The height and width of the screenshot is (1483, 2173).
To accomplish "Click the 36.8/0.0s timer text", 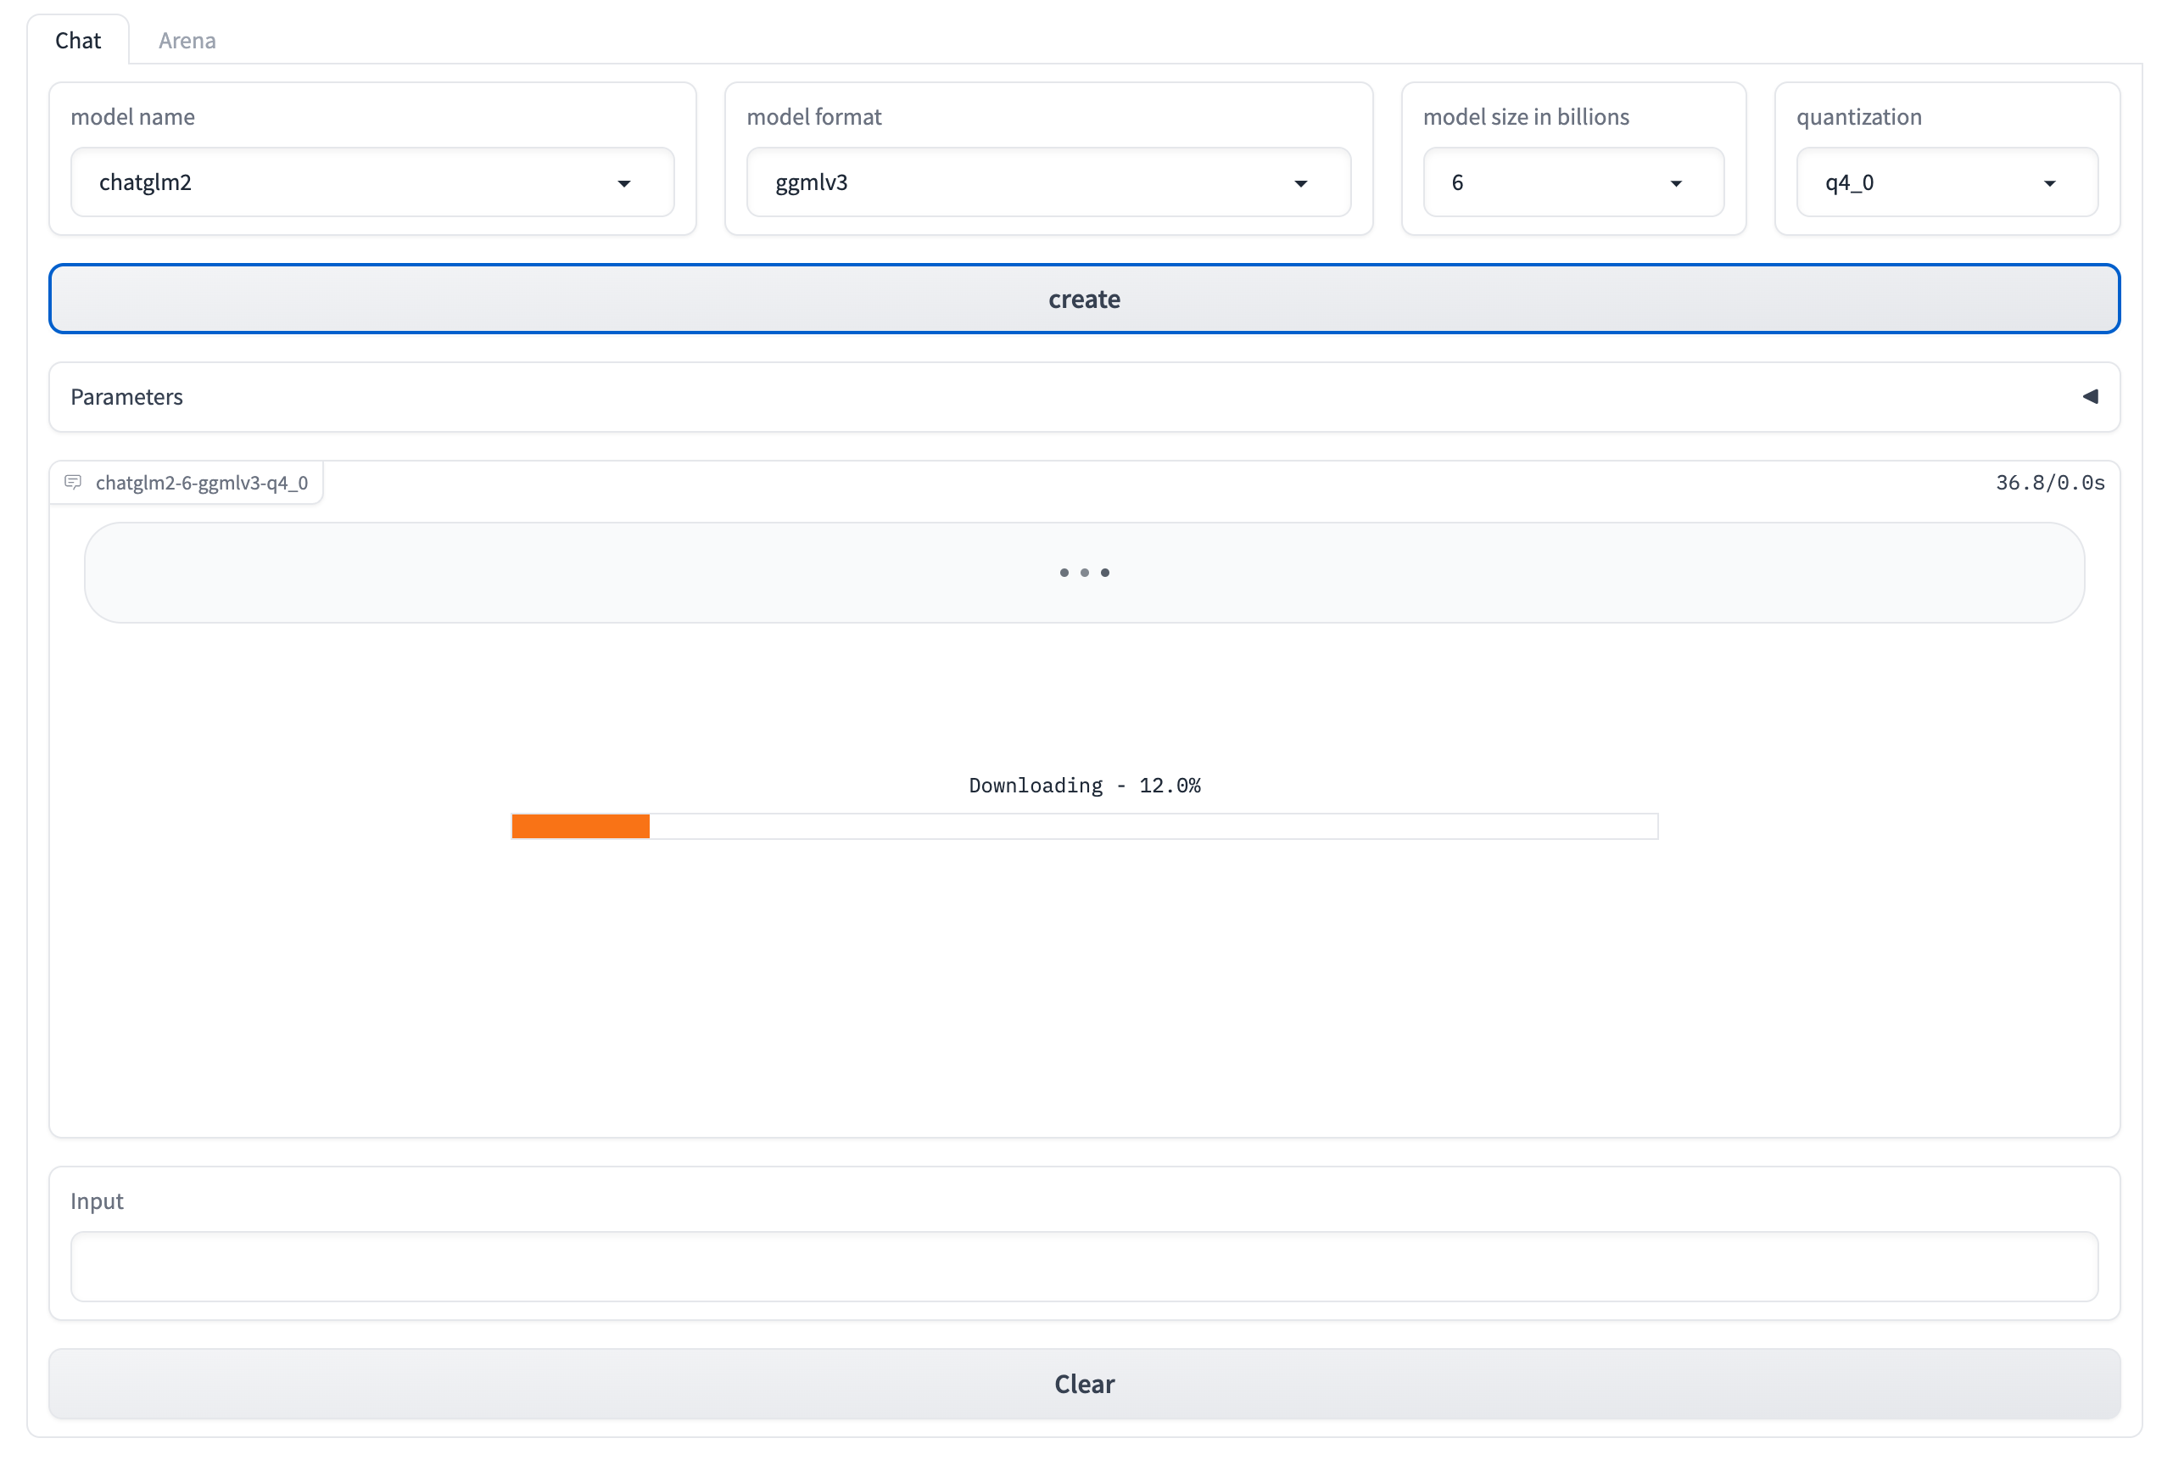I will (2049, 483).
